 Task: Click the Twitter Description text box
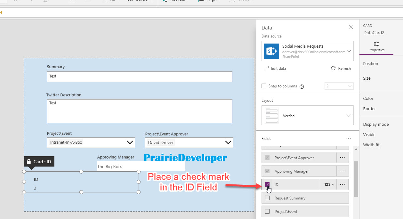pos(139,111)
